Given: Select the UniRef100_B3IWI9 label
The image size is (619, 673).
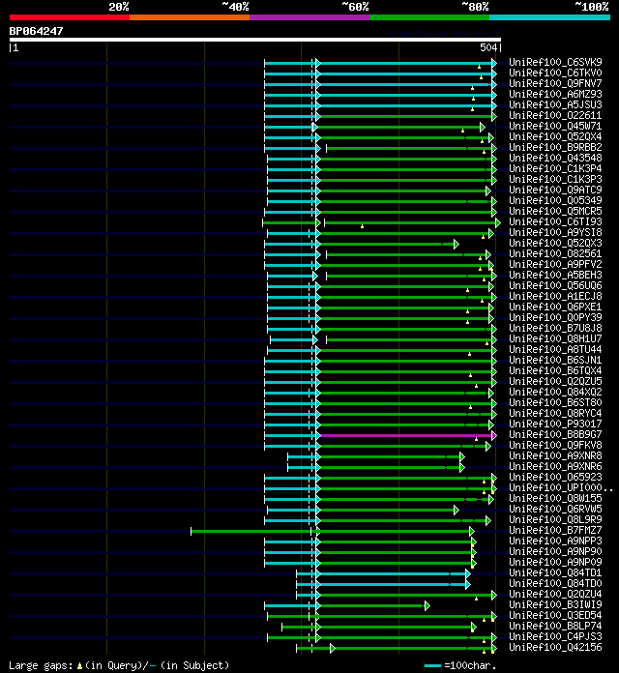Looking at the screenshot, I should (555, 604).
